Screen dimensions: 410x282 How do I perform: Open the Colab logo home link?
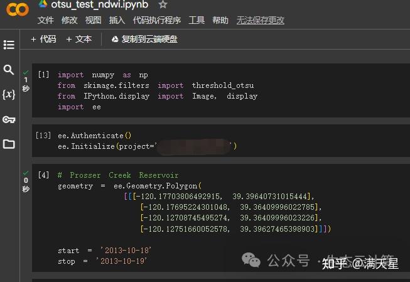pyautogui.click(x=17, y=9)
